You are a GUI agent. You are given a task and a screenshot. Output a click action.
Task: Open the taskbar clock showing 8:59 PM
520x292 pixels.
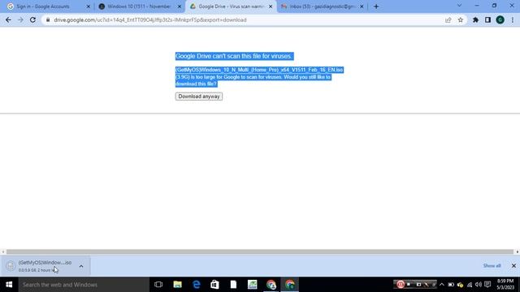[505, 285]
